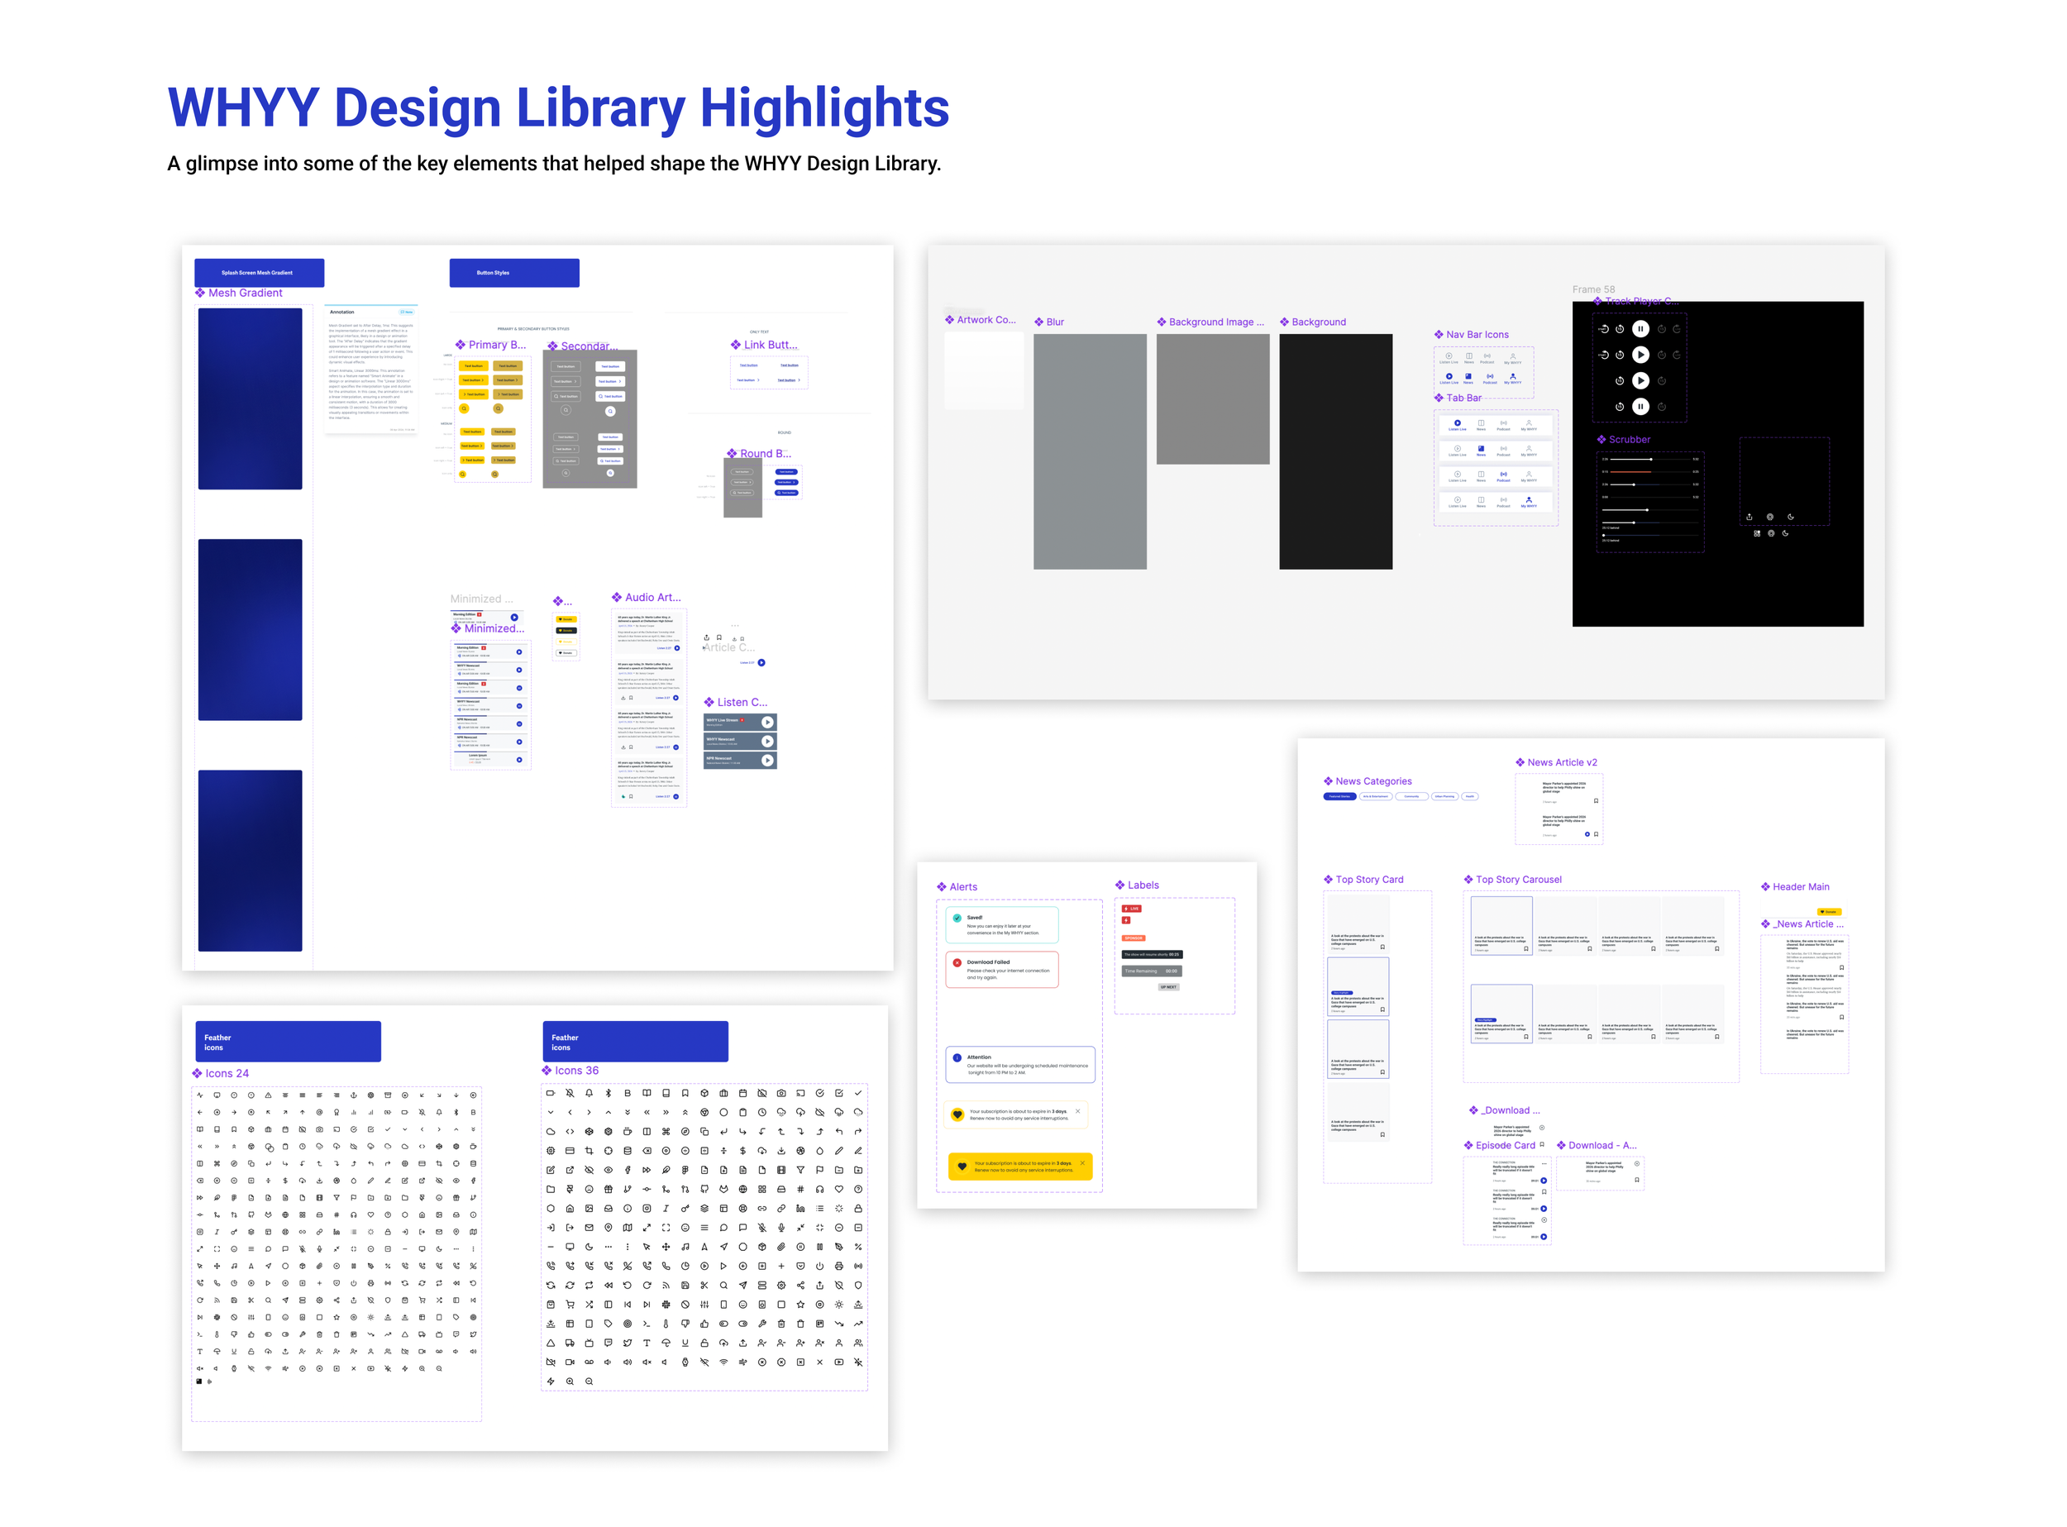The image size is (2067, 1527).
Task: Select the Featured Stories category pill
Action: (x=1339, y=796)
